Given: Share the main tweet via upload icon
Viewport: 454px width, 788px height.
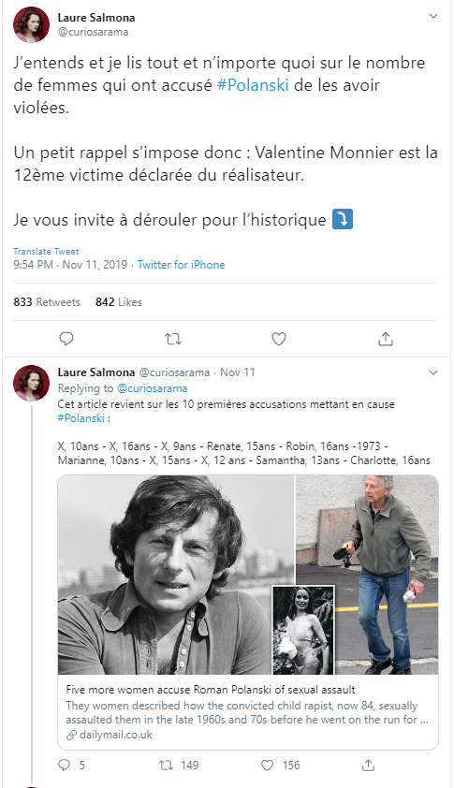Looking at the screenshot, I should (x=385, y=339).
